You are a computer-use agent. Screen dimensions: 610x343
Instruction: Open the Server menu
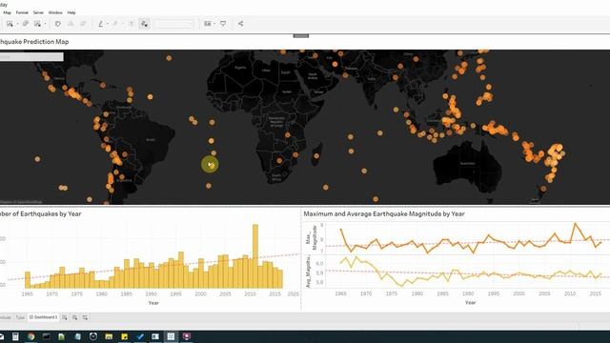tap(38, 12)
